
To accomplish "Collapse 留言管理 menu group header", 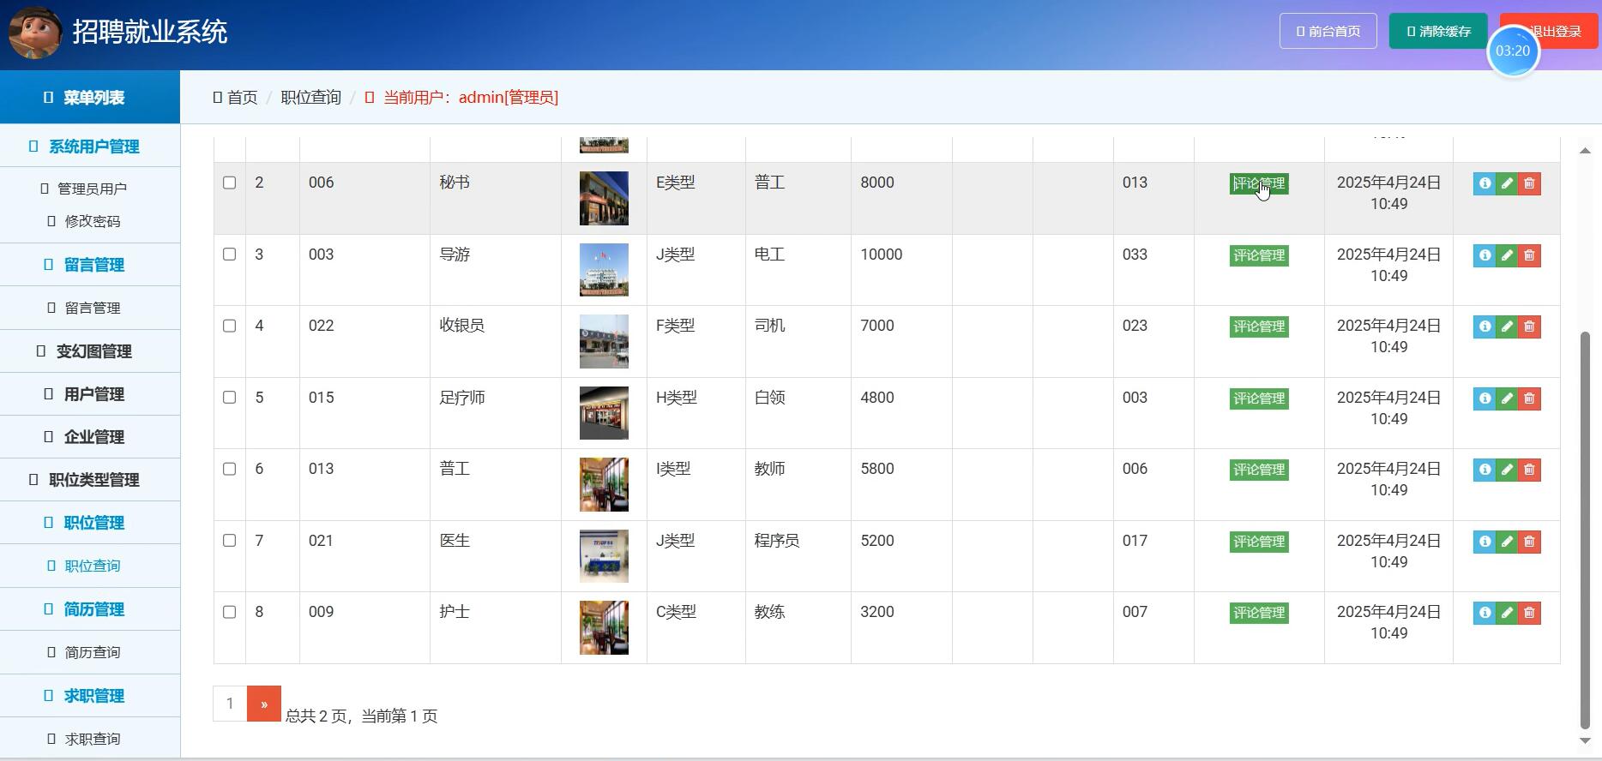I will tap(90, 265).
